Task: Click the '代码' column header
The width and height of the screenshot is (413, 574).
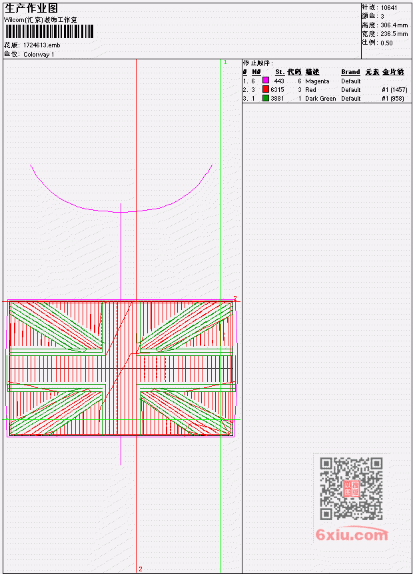Action: pyautogui.click(x=294, y=72)
